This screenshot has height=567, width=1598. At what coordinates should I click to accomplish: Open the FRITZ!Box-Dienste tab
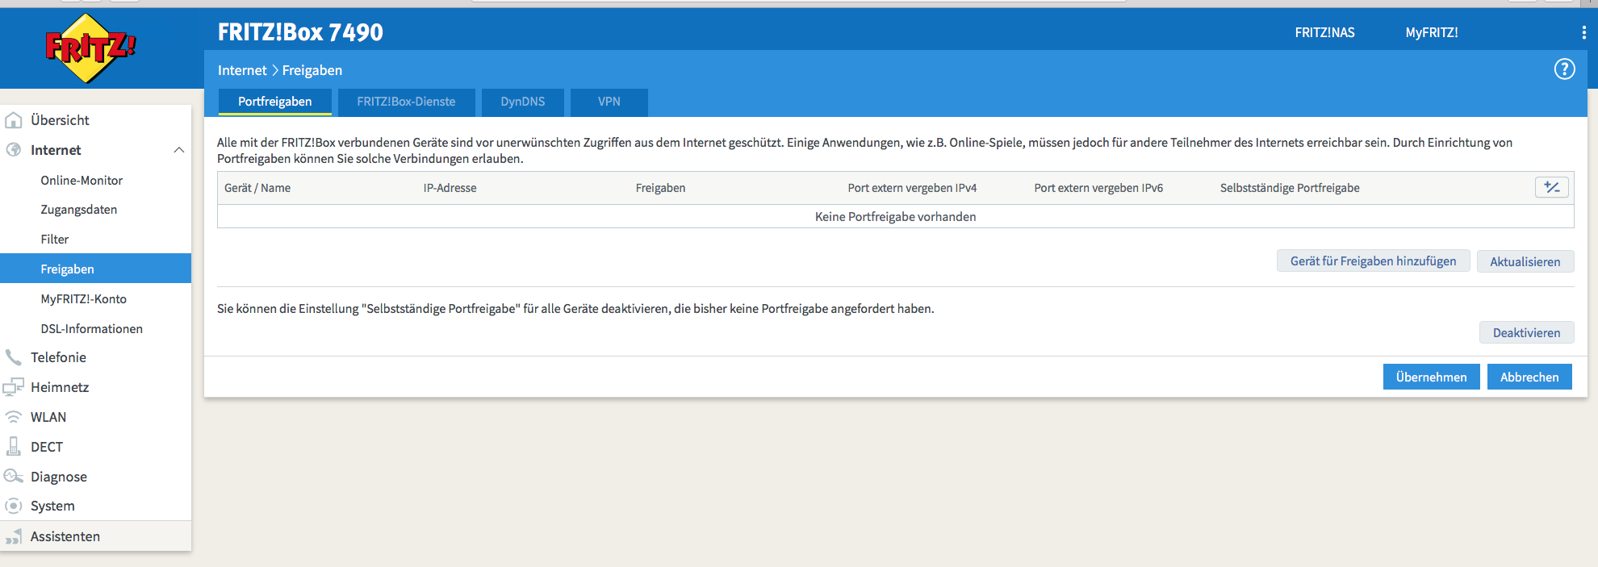[406, 102]
